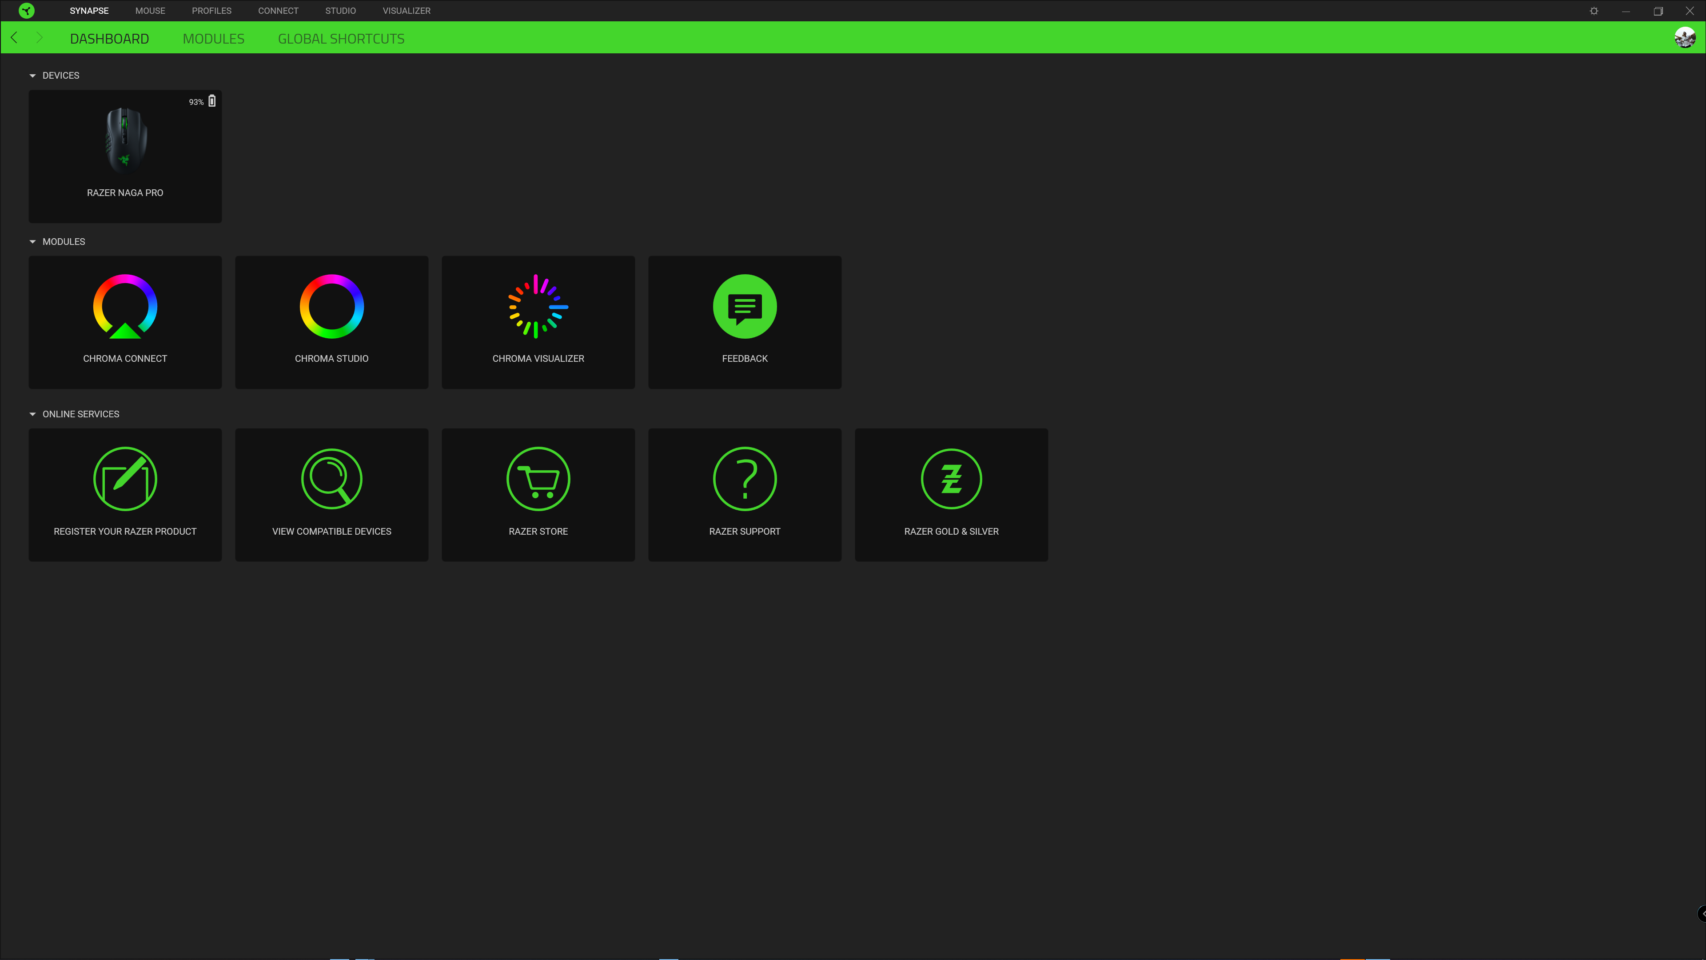Open Razer Support question mark icon
Screen dimensions: 1706x960
coord(745,479)
